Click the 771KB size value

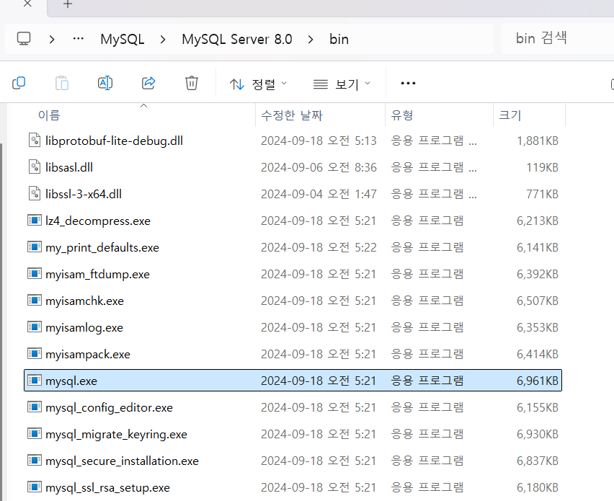(x=542, y=194)
